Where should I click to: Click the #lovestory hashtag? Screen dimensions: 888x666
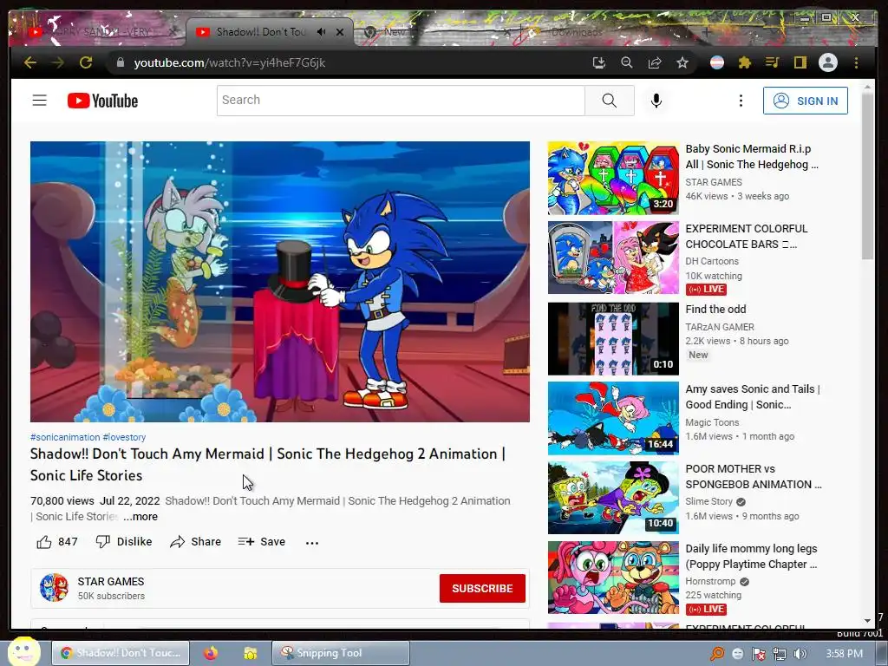point(124,437)
